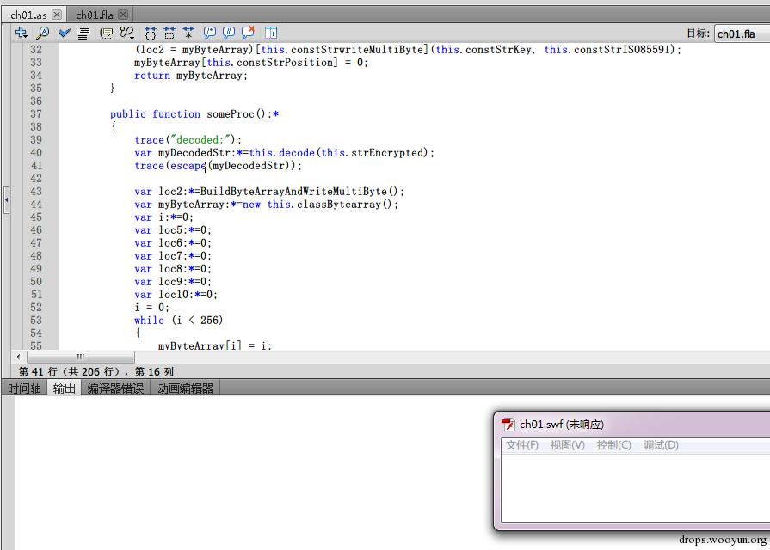Viewport: 770px width, 550px height.
Task: Switch to the ch01.fla document tab
Action: [95, 15]
